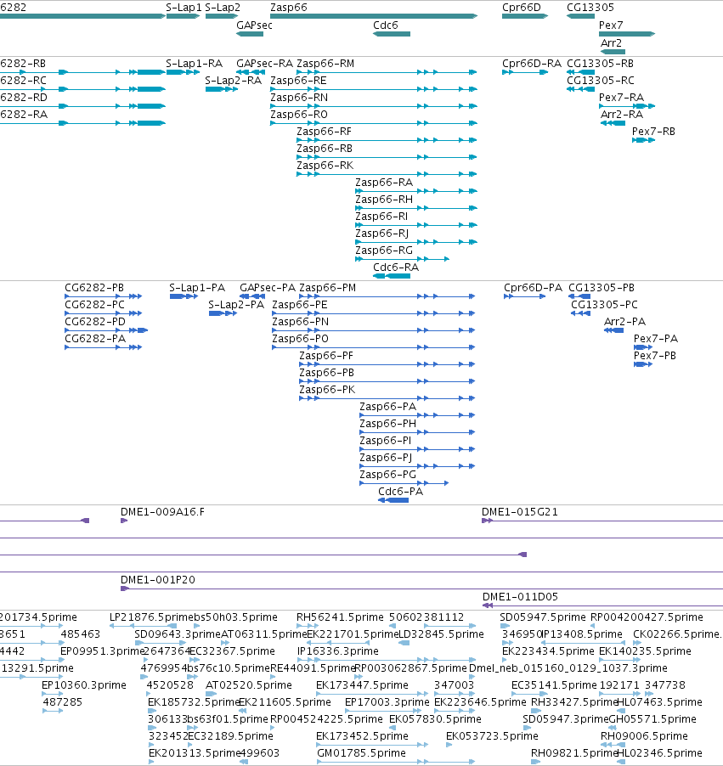The height and width of the screenshot is (766, 723).
Task: Click the Cdc6-RA transcript
Action: 392,276
